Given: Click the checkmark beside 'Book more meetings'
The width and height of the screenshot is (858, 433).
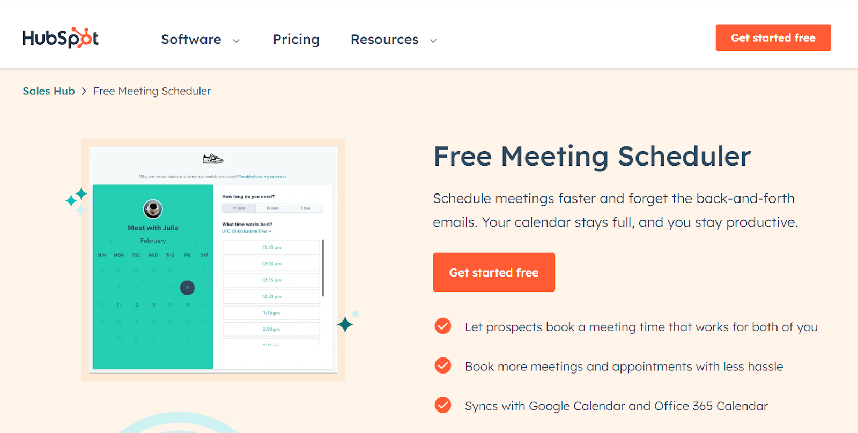Looking at the screenshot, I should coord(443,365).
